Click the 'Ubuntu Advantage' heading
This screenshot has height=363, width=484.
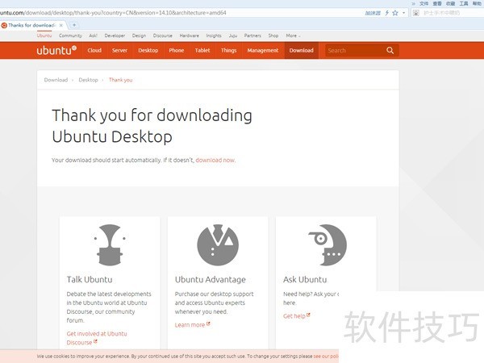pos(211,279)
